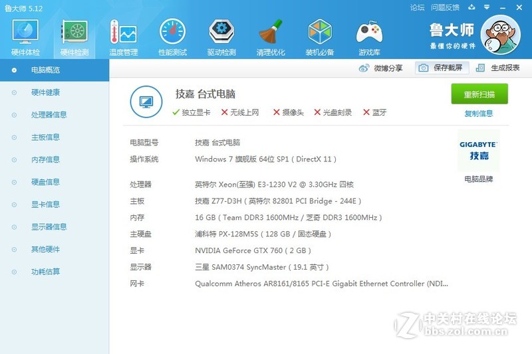Select 内存信息 in the sidebar

click(55, 159)
